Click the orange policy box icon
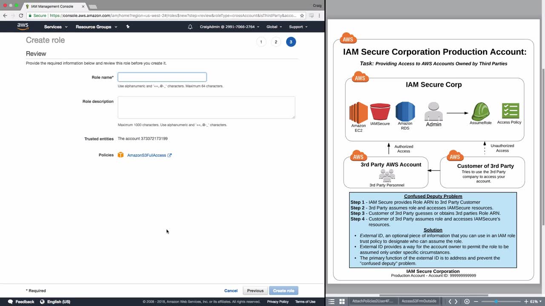Screen dimensions: 545x306 [x=121, y=155]
